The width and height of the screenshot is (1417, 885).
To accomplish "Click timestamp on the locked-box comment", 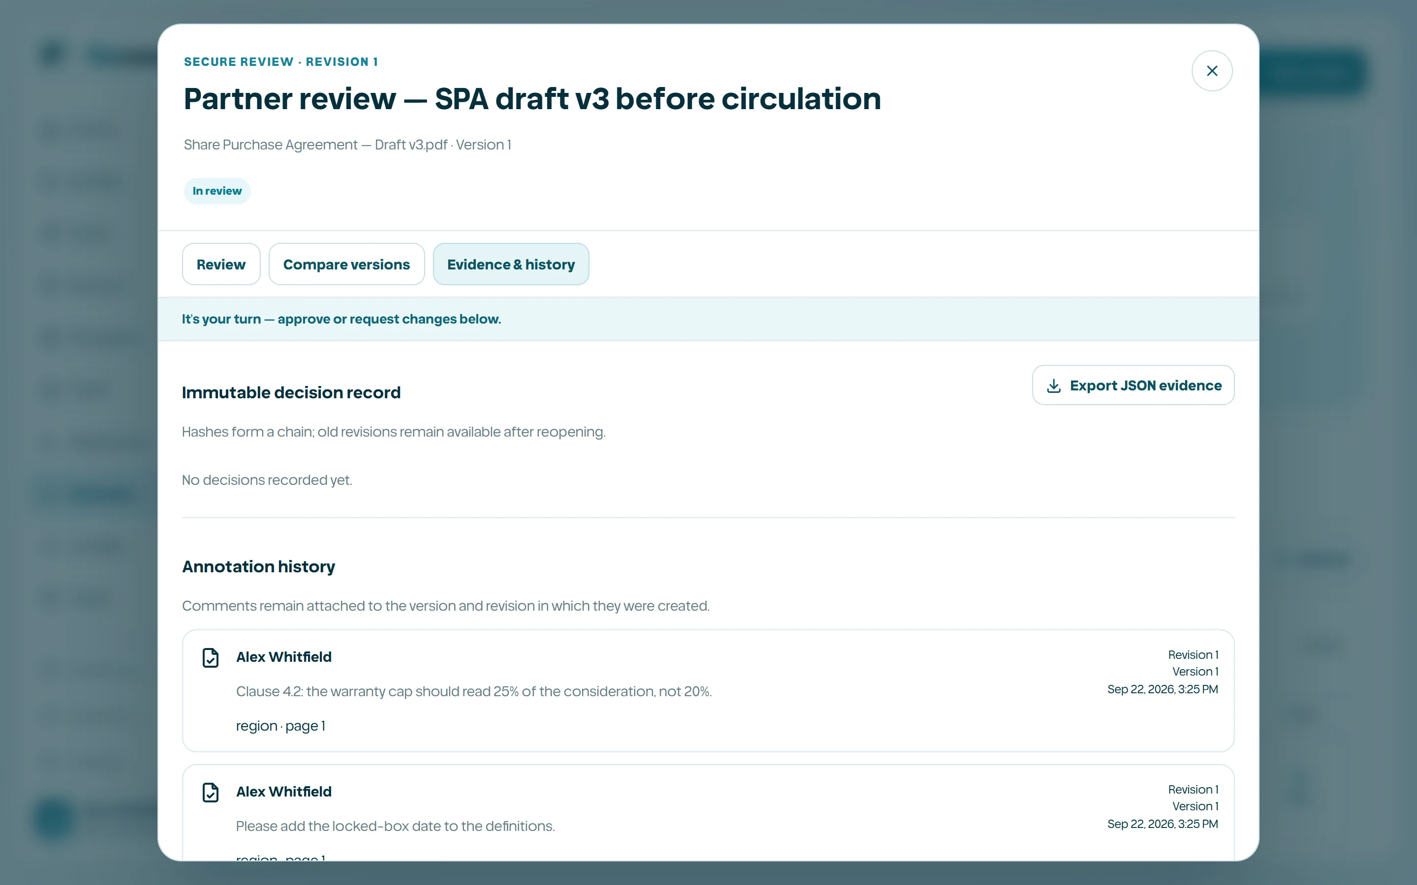I will coord(1162,824).
